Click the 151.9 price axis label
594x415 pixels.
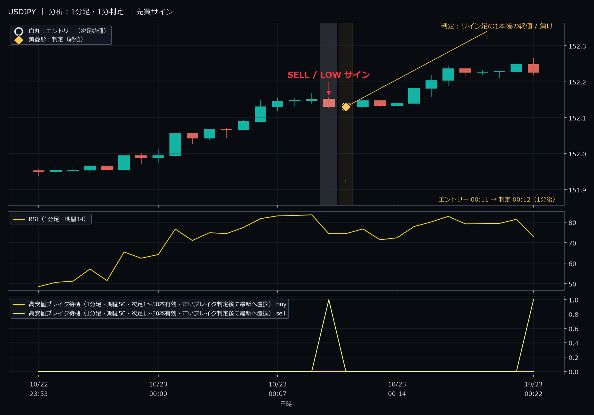[x=577, y=190]
